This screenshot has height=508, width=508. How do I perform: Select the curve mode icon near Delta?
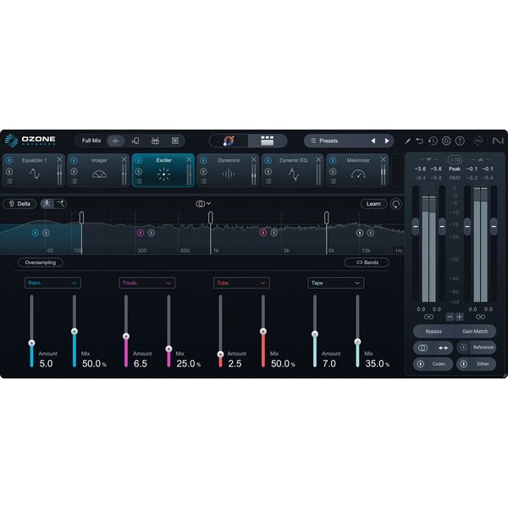point(60,203)
